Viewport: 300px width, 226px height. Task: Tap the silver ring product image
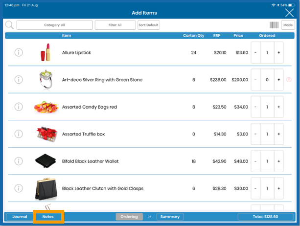[46, 79]
